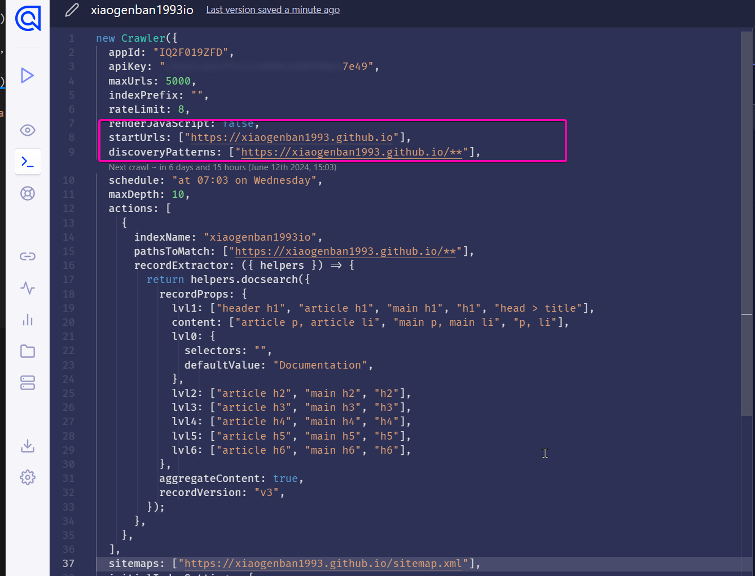Click the startUrls github.io link
This screenshot has width=755, height=576.
(x=292, y=138)
